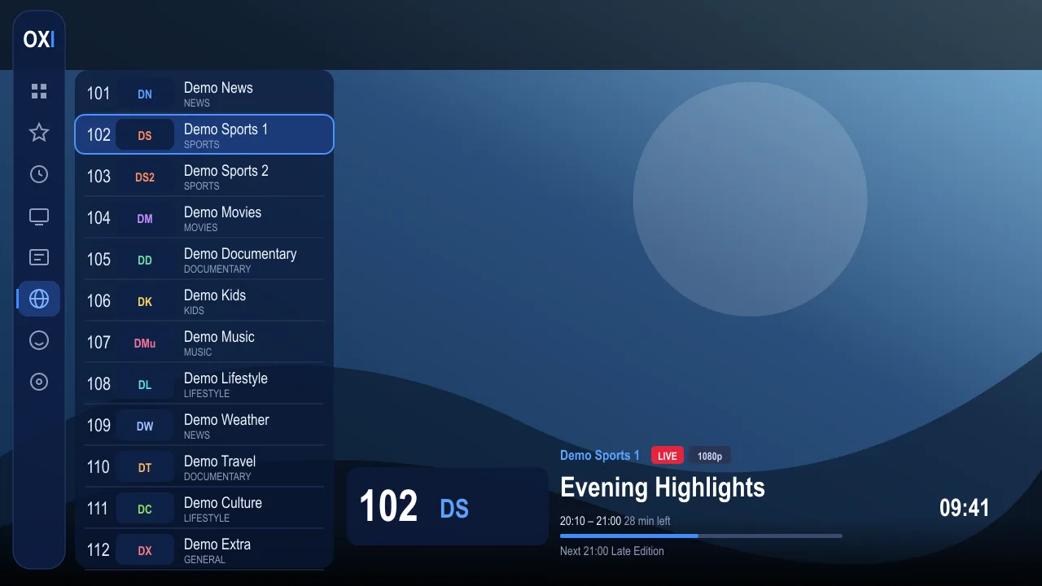Open Favorites with the star icon

pos(39,133)
